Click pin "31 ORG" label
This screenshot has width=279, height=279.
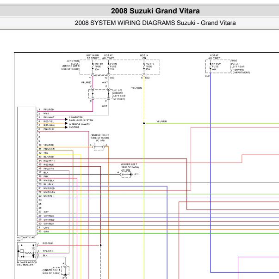44,228
